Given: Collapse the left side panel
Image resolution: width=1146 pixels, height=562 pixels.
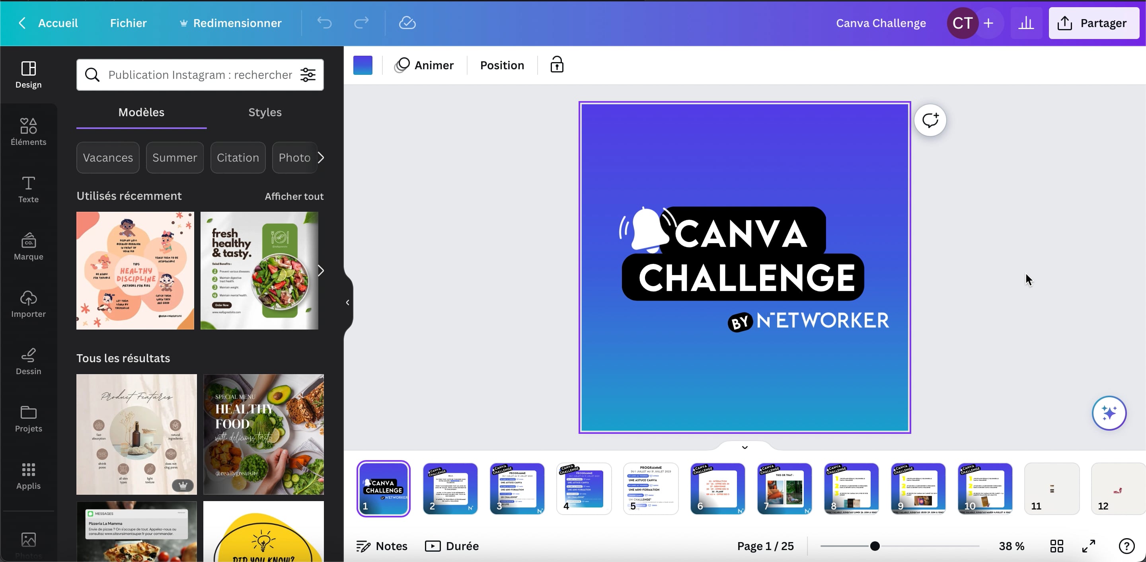Looking at the screenshot, I should click(347, 302).
